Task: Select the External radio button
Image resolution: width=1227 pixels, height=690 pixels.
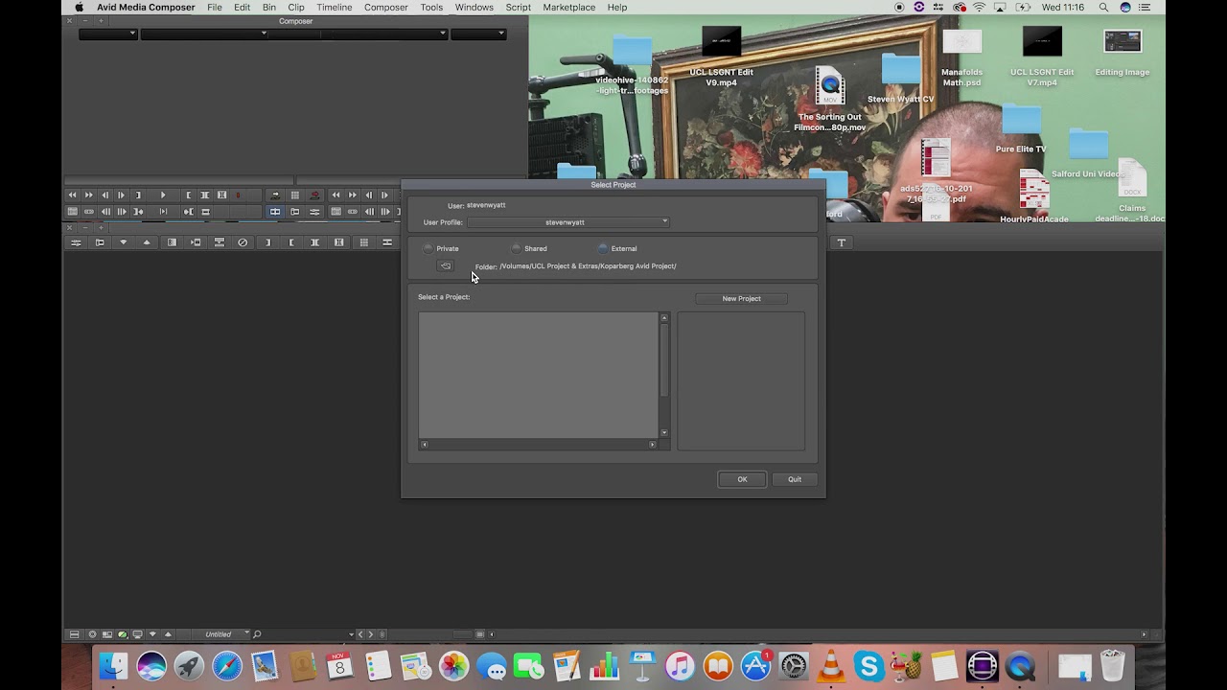Action: coord(603,248)
